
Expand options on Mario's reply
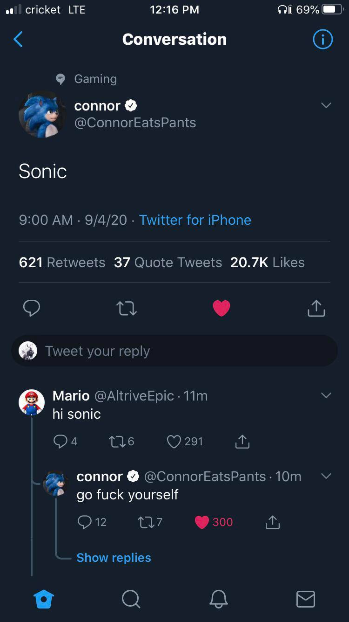(x=326, y=395)
